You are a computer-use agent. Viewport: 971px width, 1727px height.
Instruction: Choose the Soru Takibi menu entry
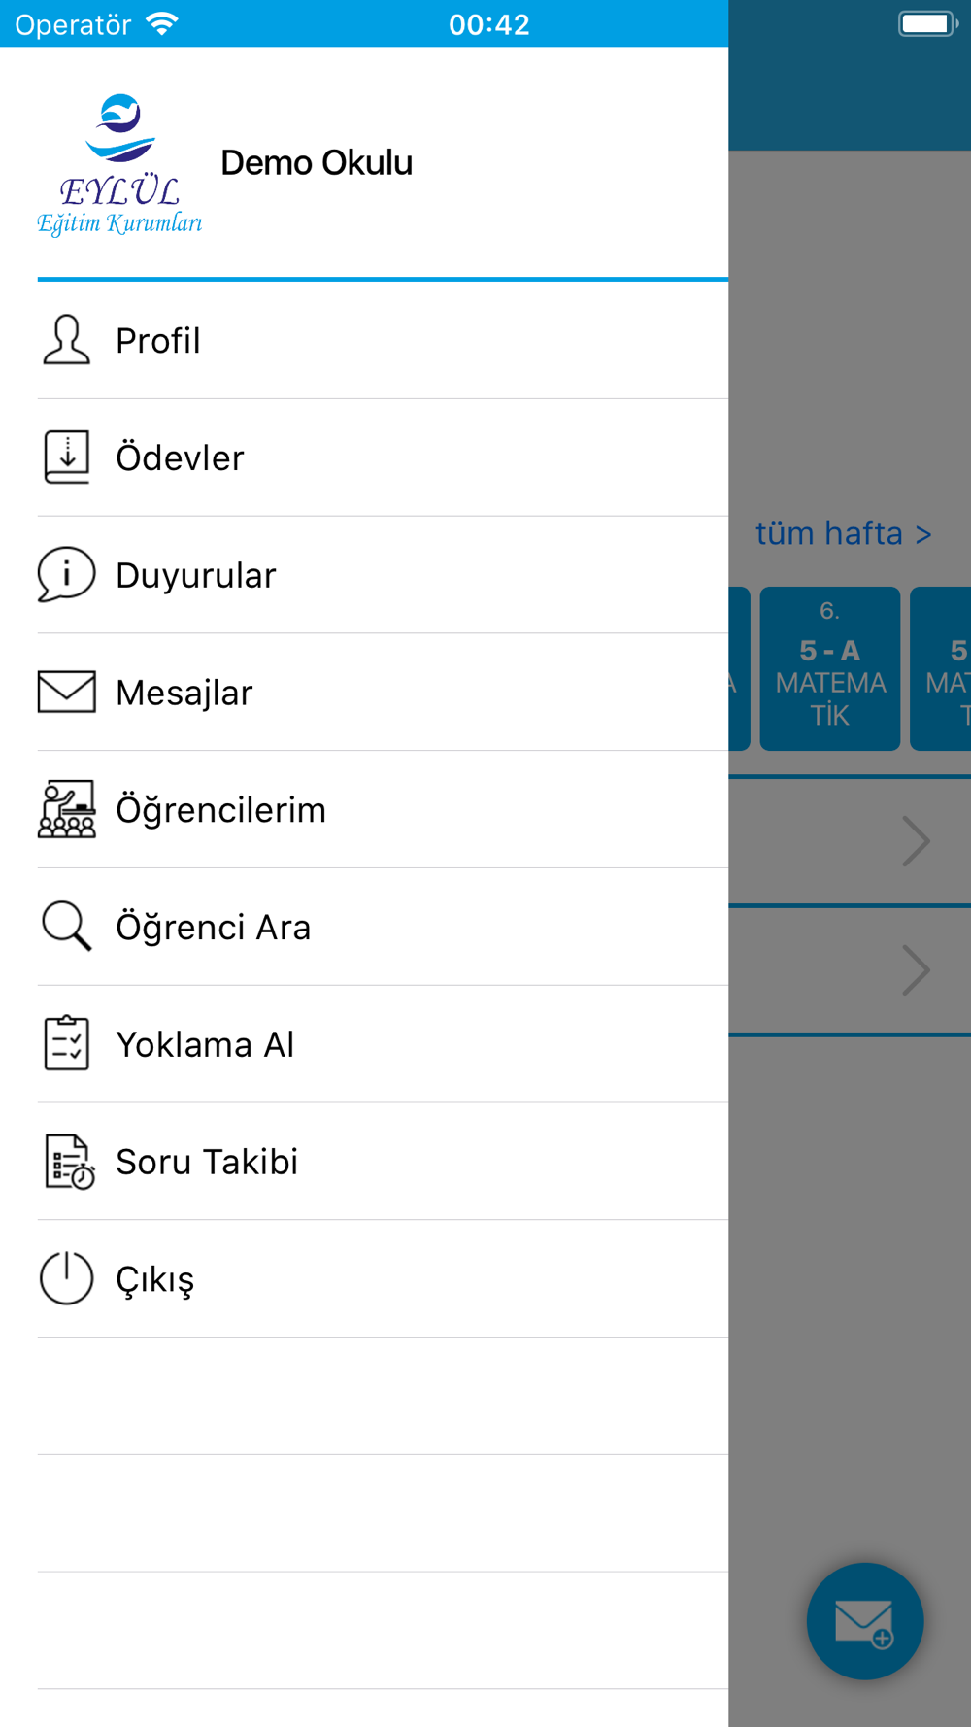[383, 1162]
